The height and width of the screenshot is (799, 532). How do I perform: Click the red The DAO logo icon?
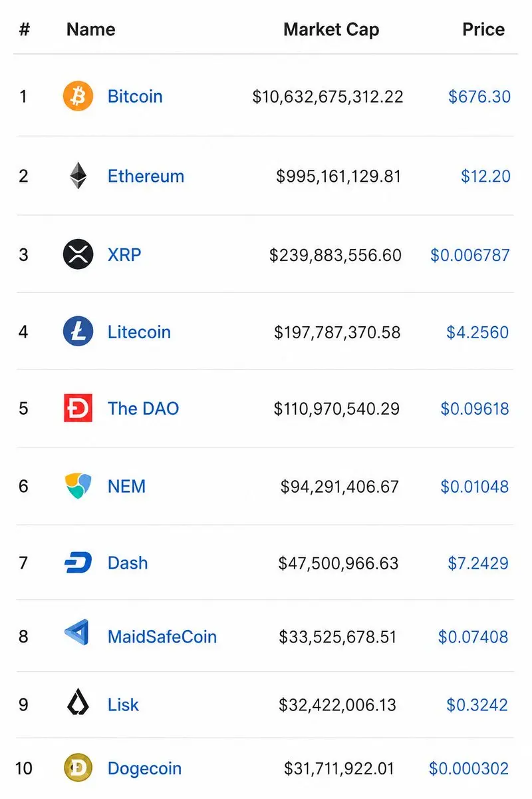[78, 408]
